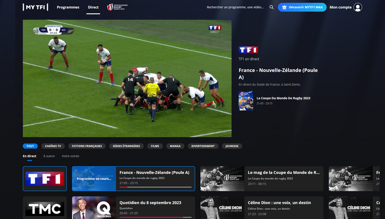
Task: Switch to the Votre soirée tab
Action: coord(70,156)
